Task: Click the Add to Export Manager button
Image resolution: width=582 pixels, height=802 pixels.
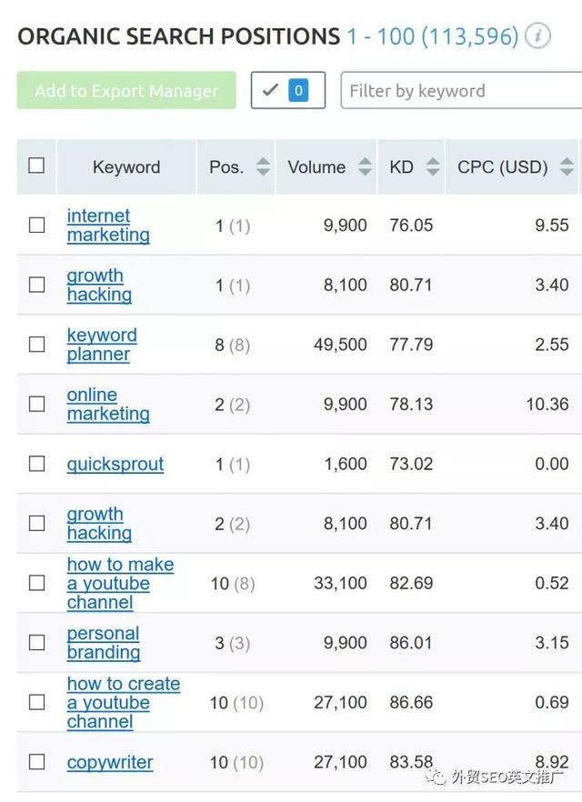Action: 126,91
